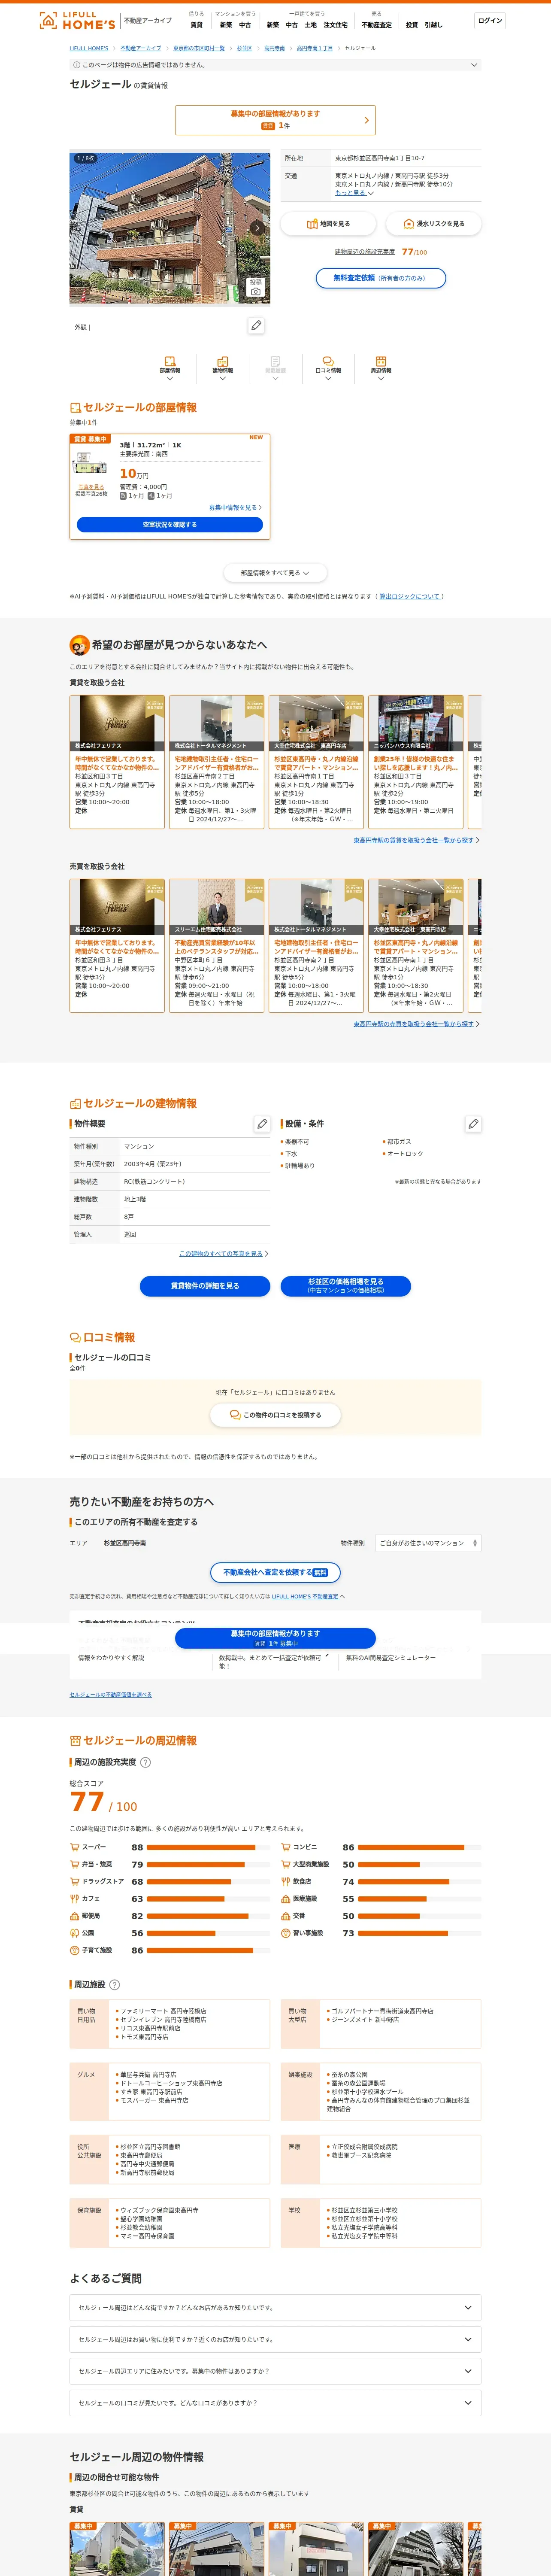Open 募集中情報を見る link
551x2576 pixels.
[x=235, y=508]
